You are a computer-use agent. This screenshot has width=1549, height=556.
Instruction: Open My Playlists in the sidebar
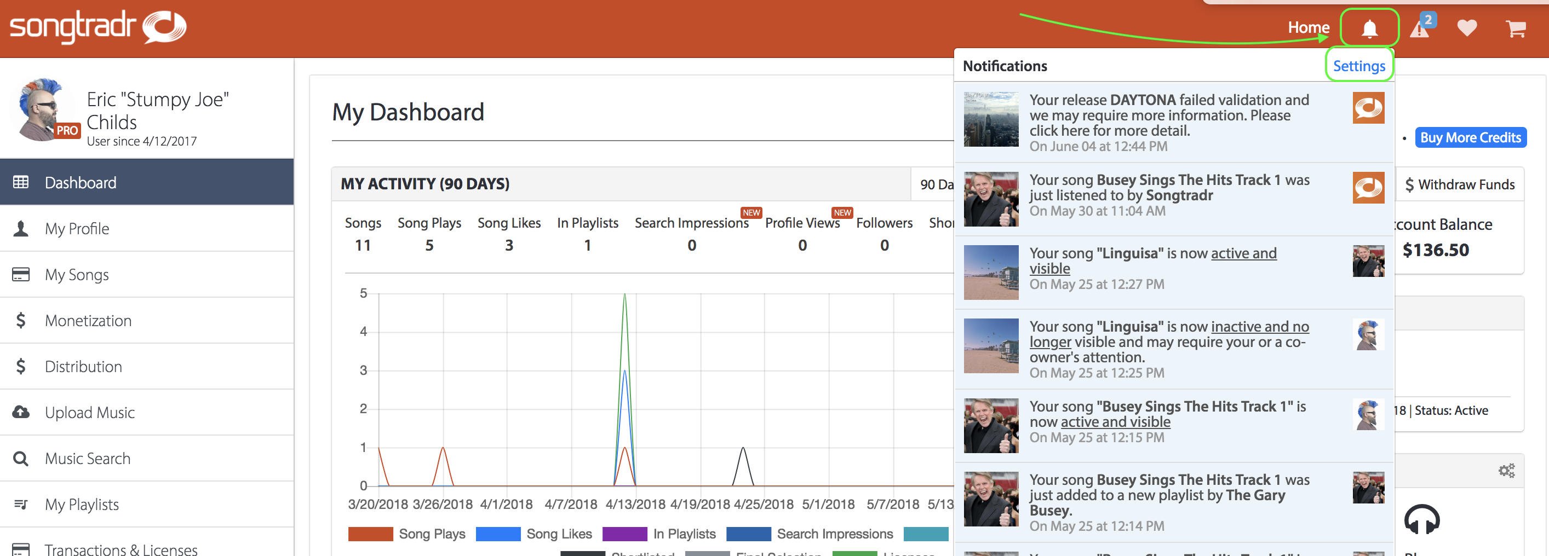pyautogui.click(x=147, y=505)
